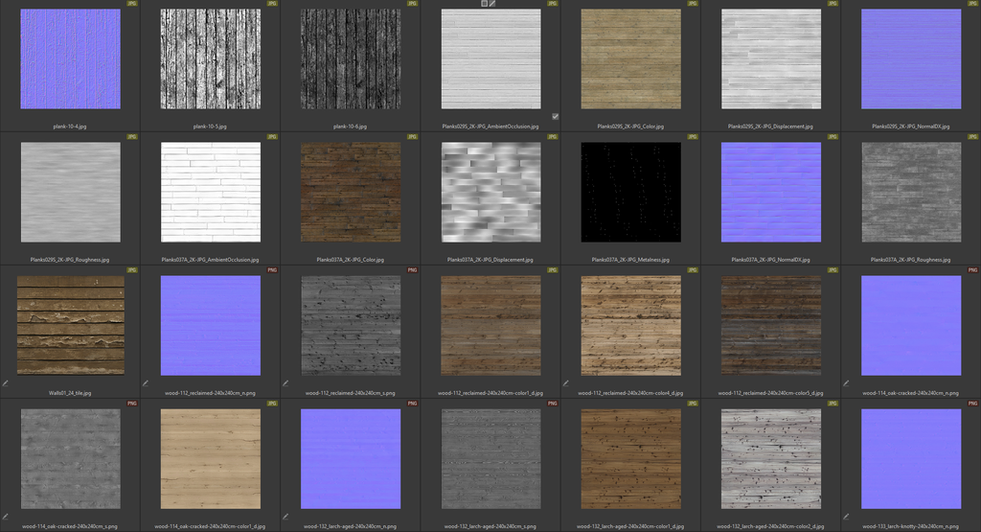This screenshot has width=981, height=532.
Task: Click pencil icon on wood-133_larch-knotty-240x240cm_n.png tile
Action: coord(846,516)
